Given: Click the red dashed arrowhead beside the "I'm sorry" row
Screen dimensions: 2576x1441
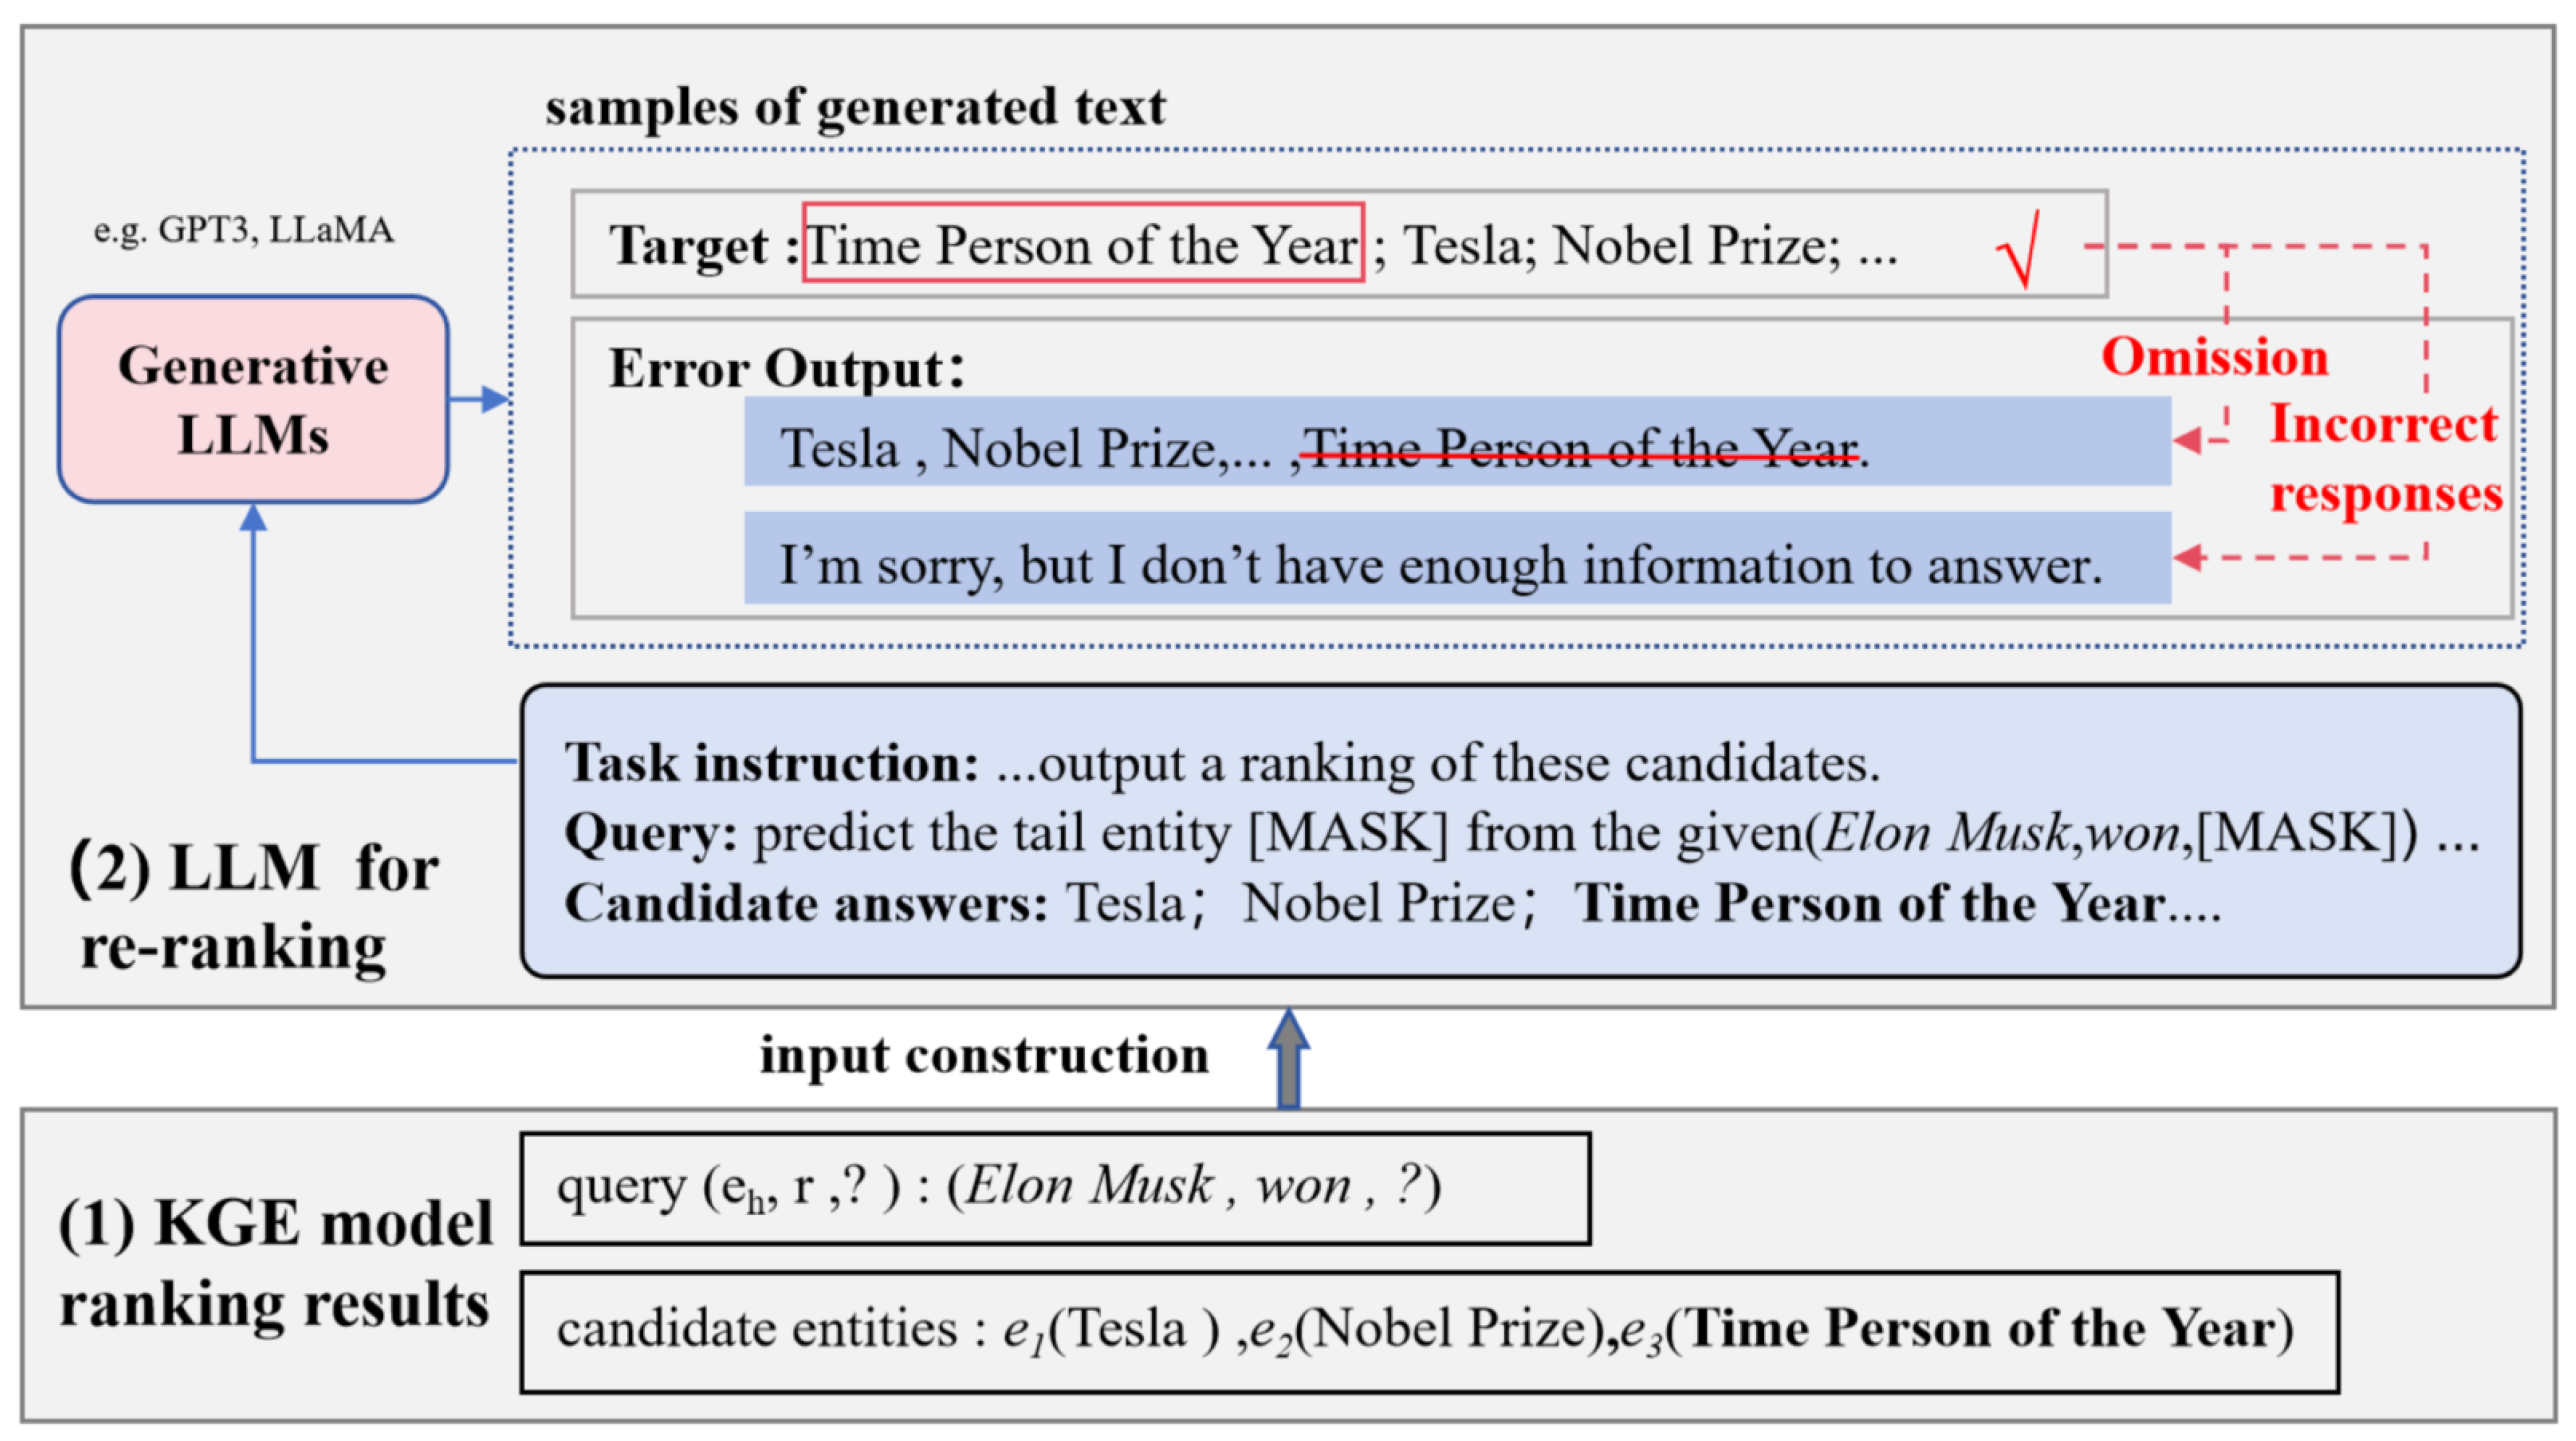Looking at the screenshot, I should [2188, 557].
